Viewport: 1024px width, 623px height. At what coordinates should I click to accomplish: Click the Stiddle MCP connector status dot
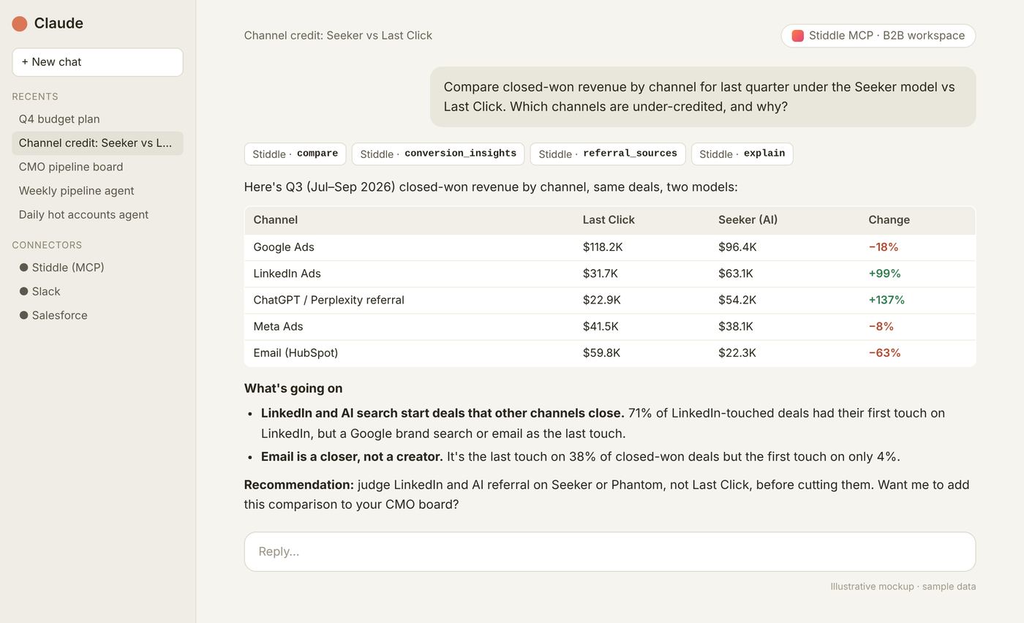[23, 268]
